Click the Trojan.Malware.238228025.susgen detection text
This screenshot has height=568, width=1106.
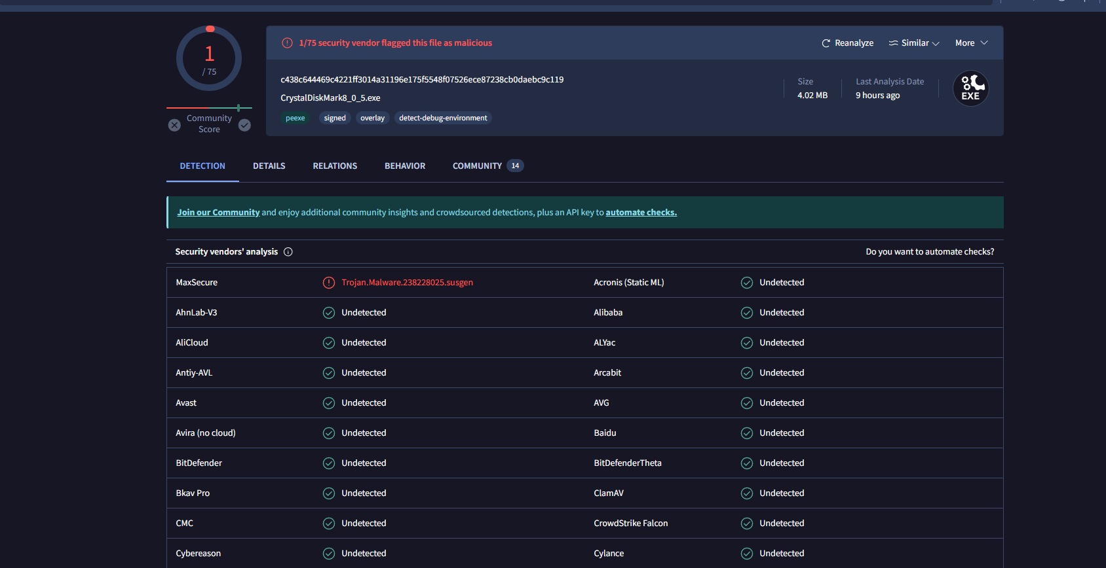pos(407,283)
